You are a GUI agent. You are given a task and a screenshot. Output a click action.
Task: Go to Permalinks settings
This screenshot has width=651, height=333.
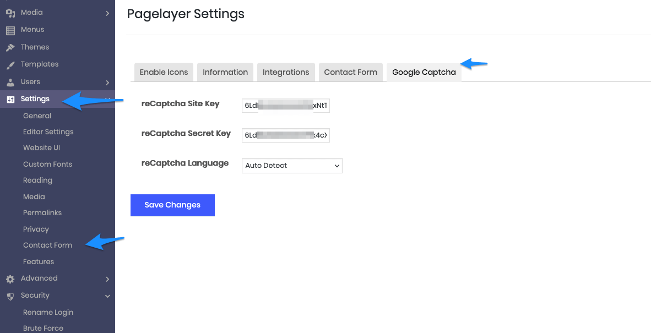click(41, 212)
